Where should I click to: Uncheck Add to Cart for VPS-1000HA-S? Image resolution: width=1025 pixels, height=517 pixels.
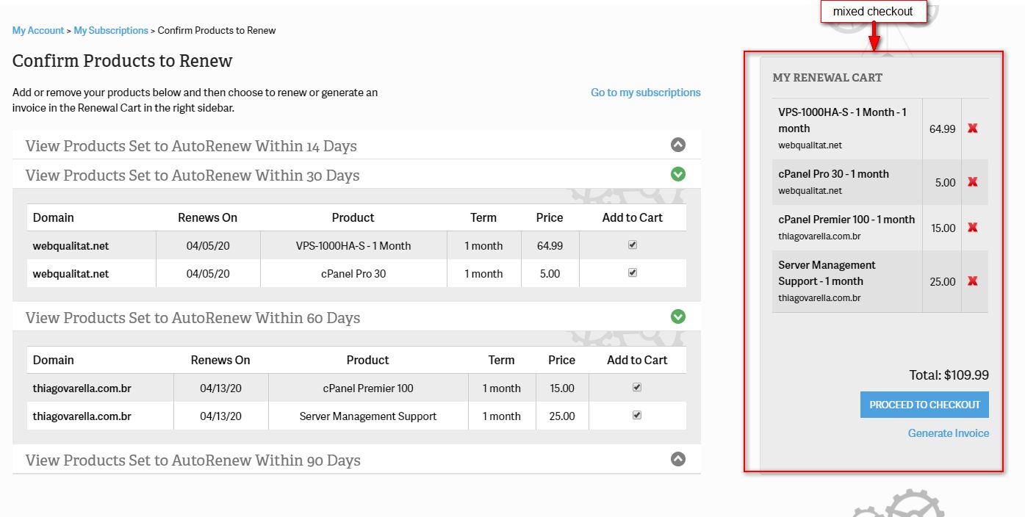[633, 245]
